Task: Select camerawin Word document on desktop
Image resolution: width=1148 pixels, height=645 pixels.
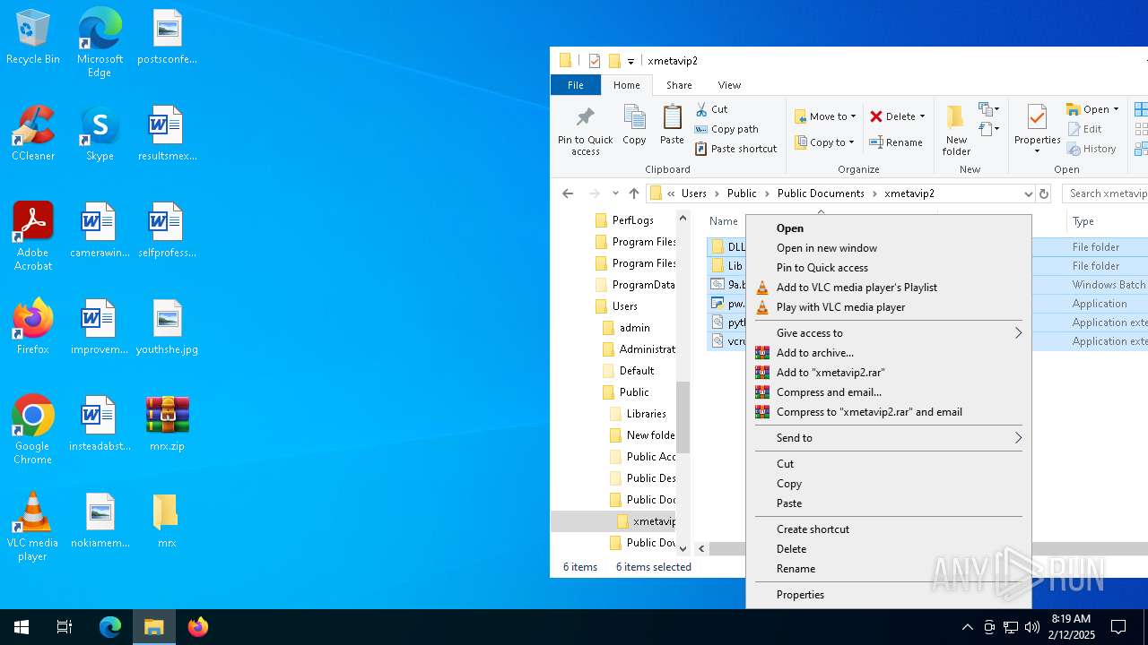Action: pyautogui.click(x=100, y=230)
